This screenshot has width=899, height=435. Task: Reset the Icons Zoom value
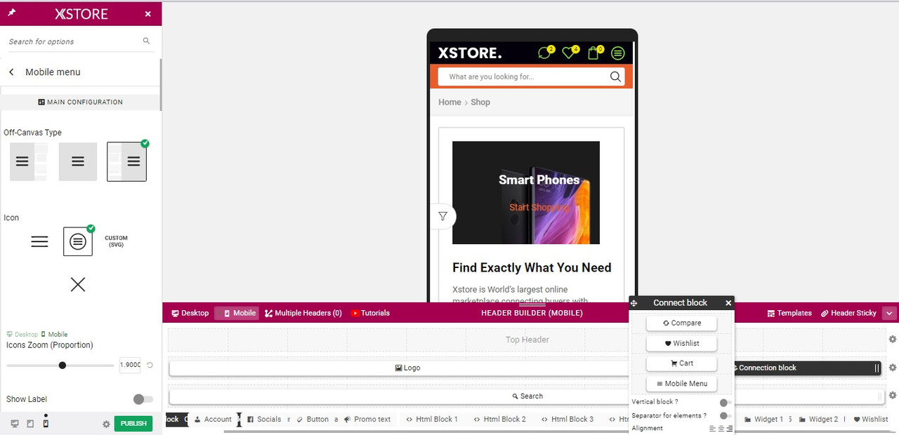pos(150,365)
